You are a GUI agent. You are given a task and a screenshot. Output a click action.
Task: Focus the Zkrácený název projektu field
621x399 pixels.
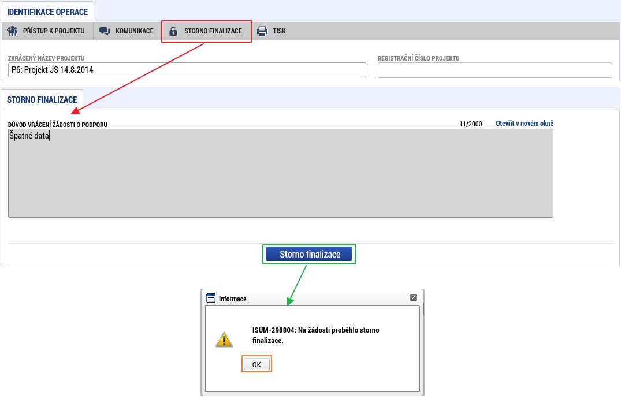(187, 70)
